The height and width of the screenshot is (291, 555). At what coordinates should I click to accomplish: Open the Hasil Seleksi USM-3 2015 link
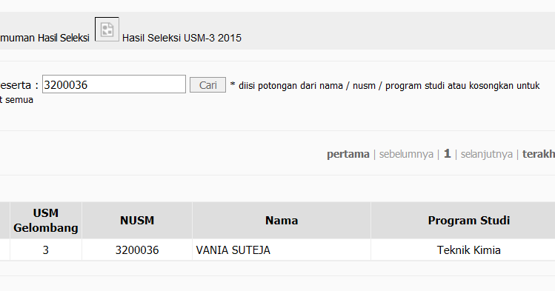pos(182,38)
